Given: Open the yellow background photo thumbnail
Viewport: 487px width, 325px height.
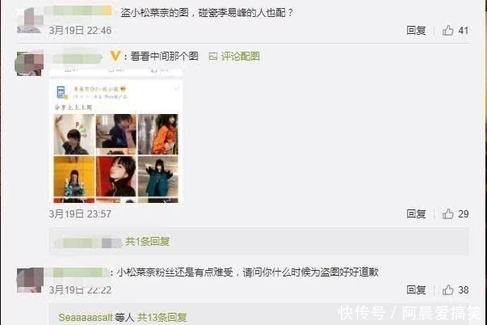Looking at the screenshot, I should coord(74,176).
